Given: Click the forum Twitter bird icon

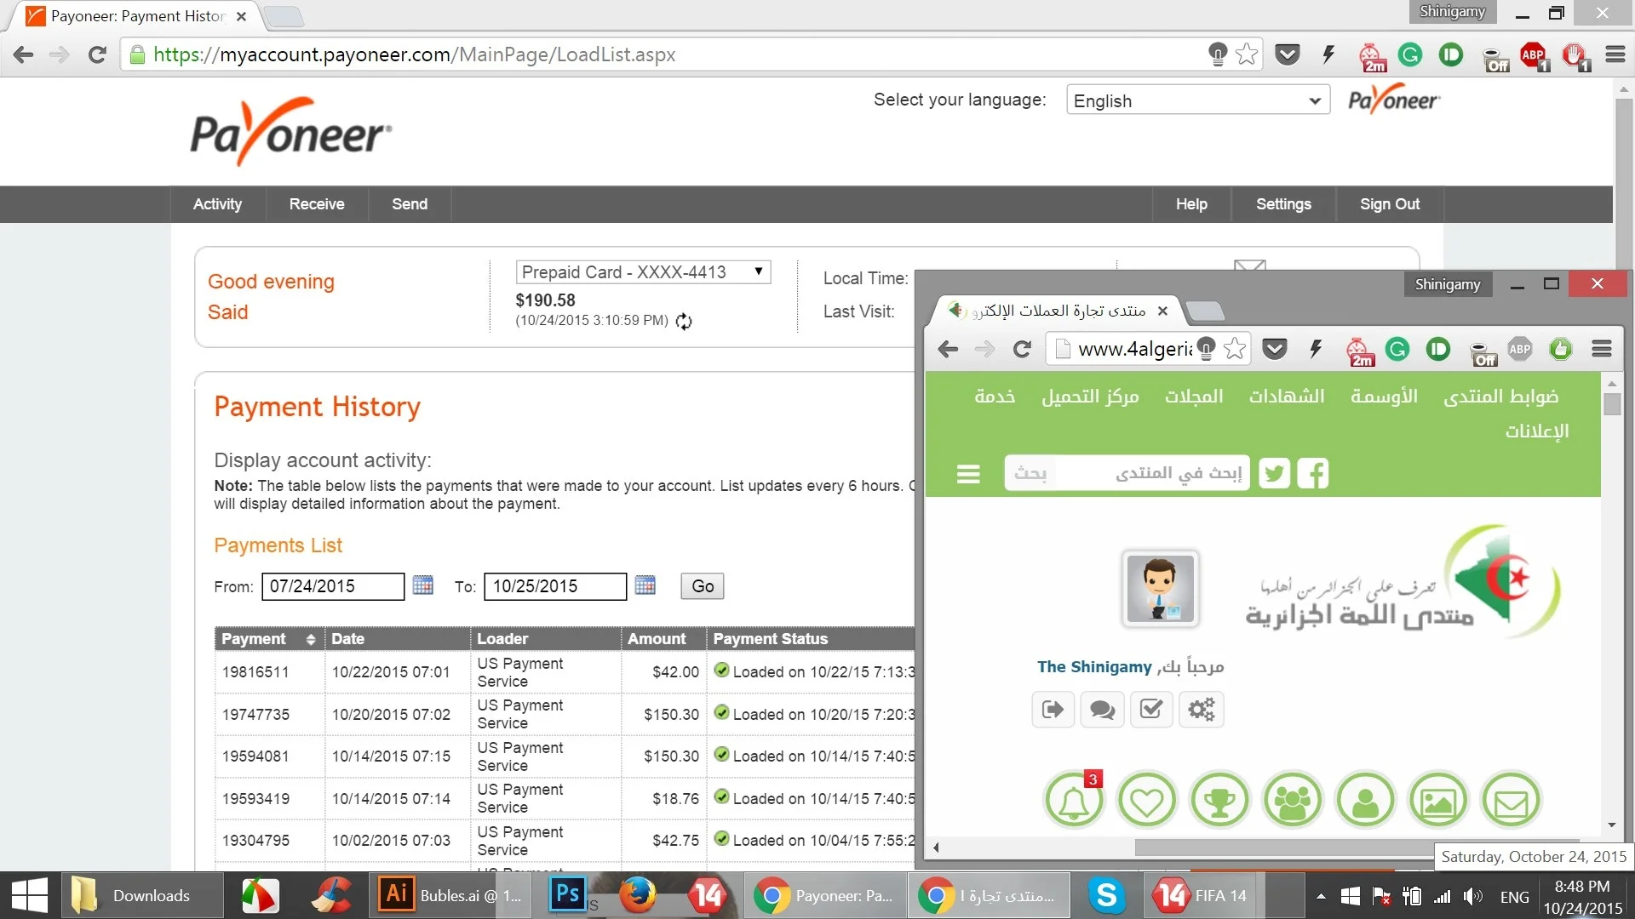Looking at the screenshot, I should 1274,473.
